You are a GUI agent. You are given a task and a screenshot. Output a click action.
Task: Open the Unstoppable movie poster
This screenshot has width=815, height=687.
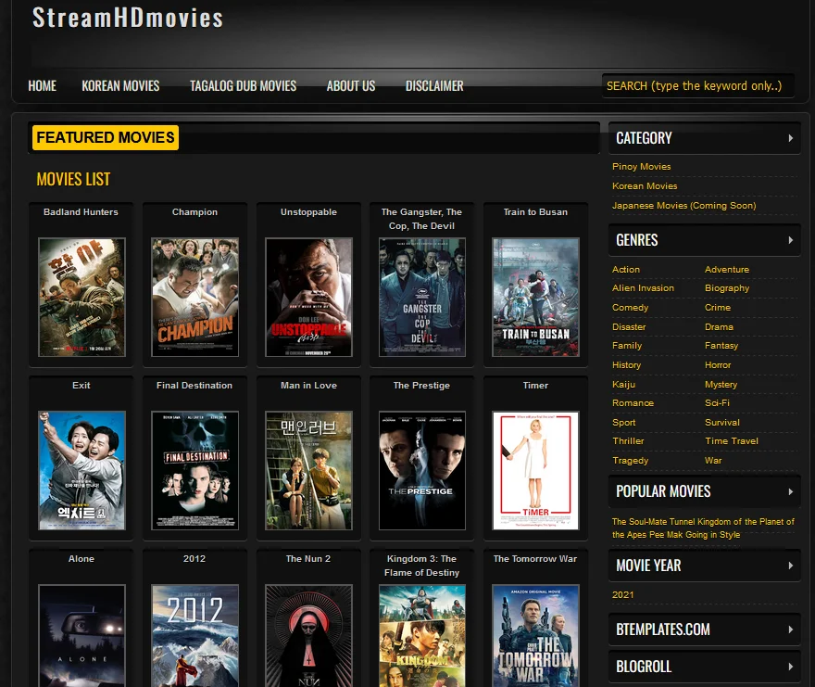click(x=308, y=298)
